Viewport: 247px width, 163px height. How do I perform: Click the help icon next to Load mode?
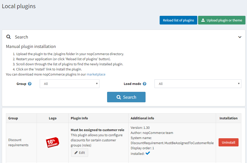pyautogui.click(x=145, y=84)
